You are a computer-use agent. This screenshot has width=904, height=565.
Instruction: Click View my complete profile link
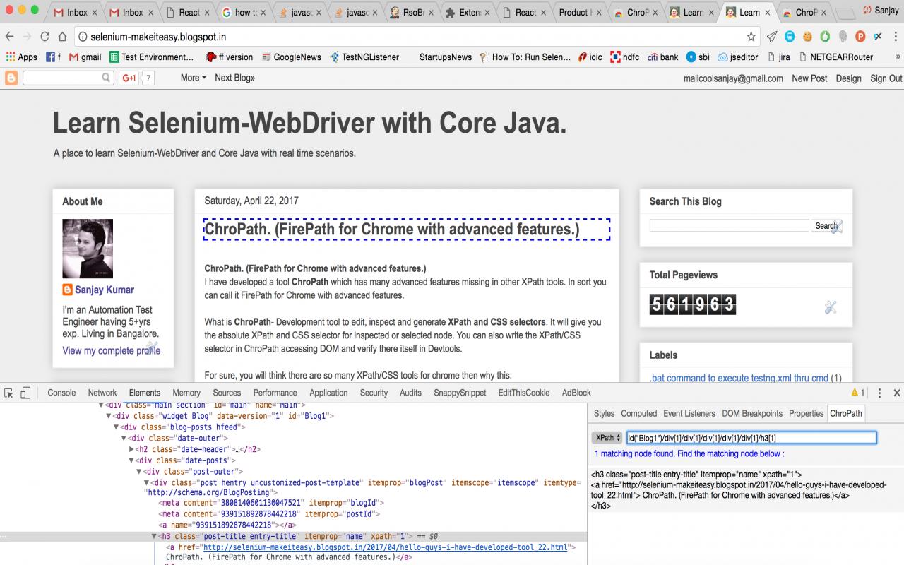(112, 350)
